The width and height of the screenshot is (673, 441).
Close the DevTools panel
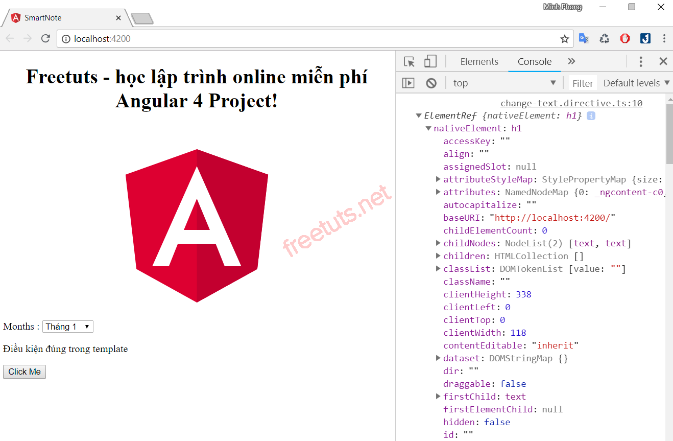[x=663, y=62]
